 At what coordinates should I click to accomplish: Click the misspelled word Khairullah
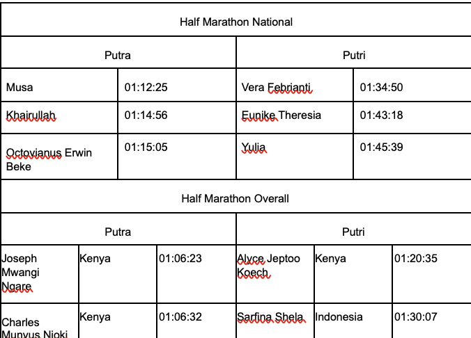(31, 115)
